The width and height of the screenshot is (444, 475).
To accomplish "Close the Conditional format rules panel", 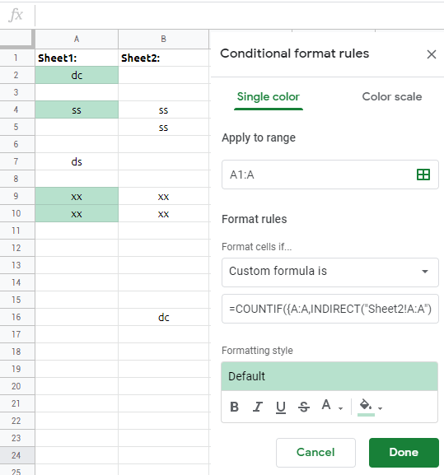I will [x=432, y=54].
